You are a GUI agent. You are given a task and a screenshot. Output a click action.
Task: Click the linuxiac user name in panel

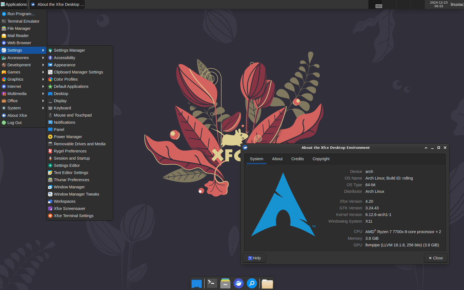[457, 4]
